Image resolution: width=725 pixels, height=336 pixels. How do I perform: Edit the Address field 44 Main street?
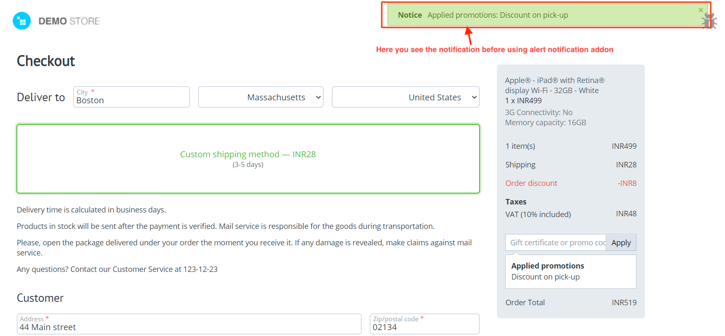[x=189, y=324]
